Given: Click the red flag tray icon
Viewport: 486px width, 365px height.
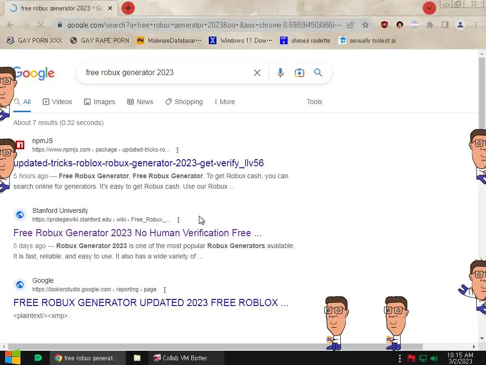Looking at the screenshot, I should tap(411, 358).
